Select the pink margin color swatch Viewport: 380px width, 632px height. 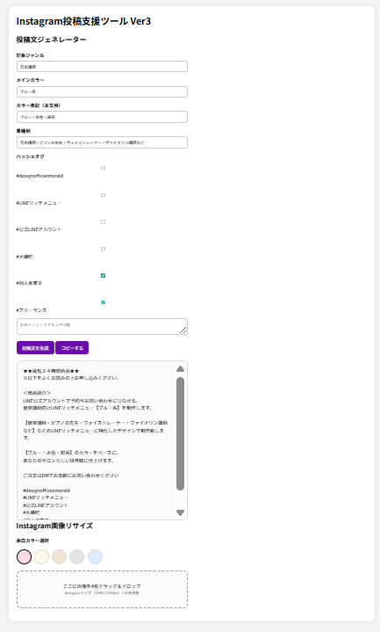(25, 556)
